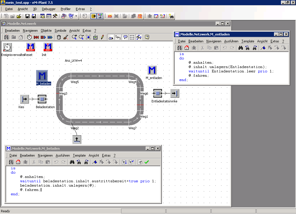Click the pencil edit icon in Netzwerk toolbar
The width and height of the screenshot is (296, 214).
pyautogui.click(x=102, y=37)
